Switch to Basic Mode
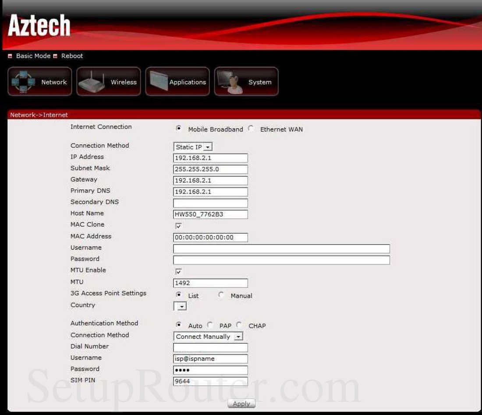This screenshot has width=482, height=415. click(x=33, y=56)
